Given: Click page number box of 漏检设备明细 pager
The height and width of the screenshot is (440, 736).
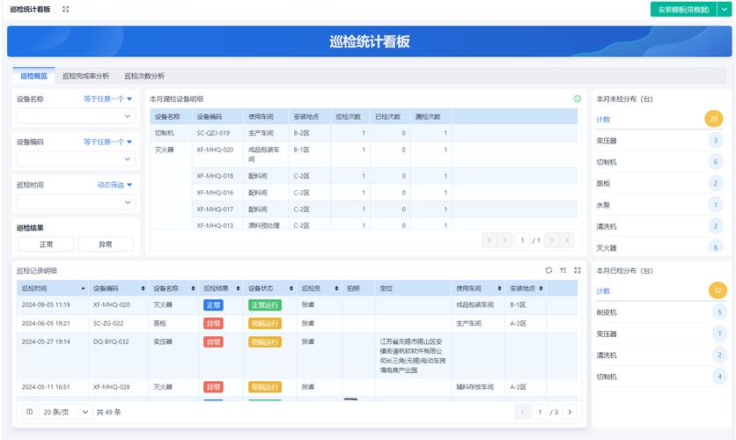Looking at the screenshot, I should click(x=522, y=240).
